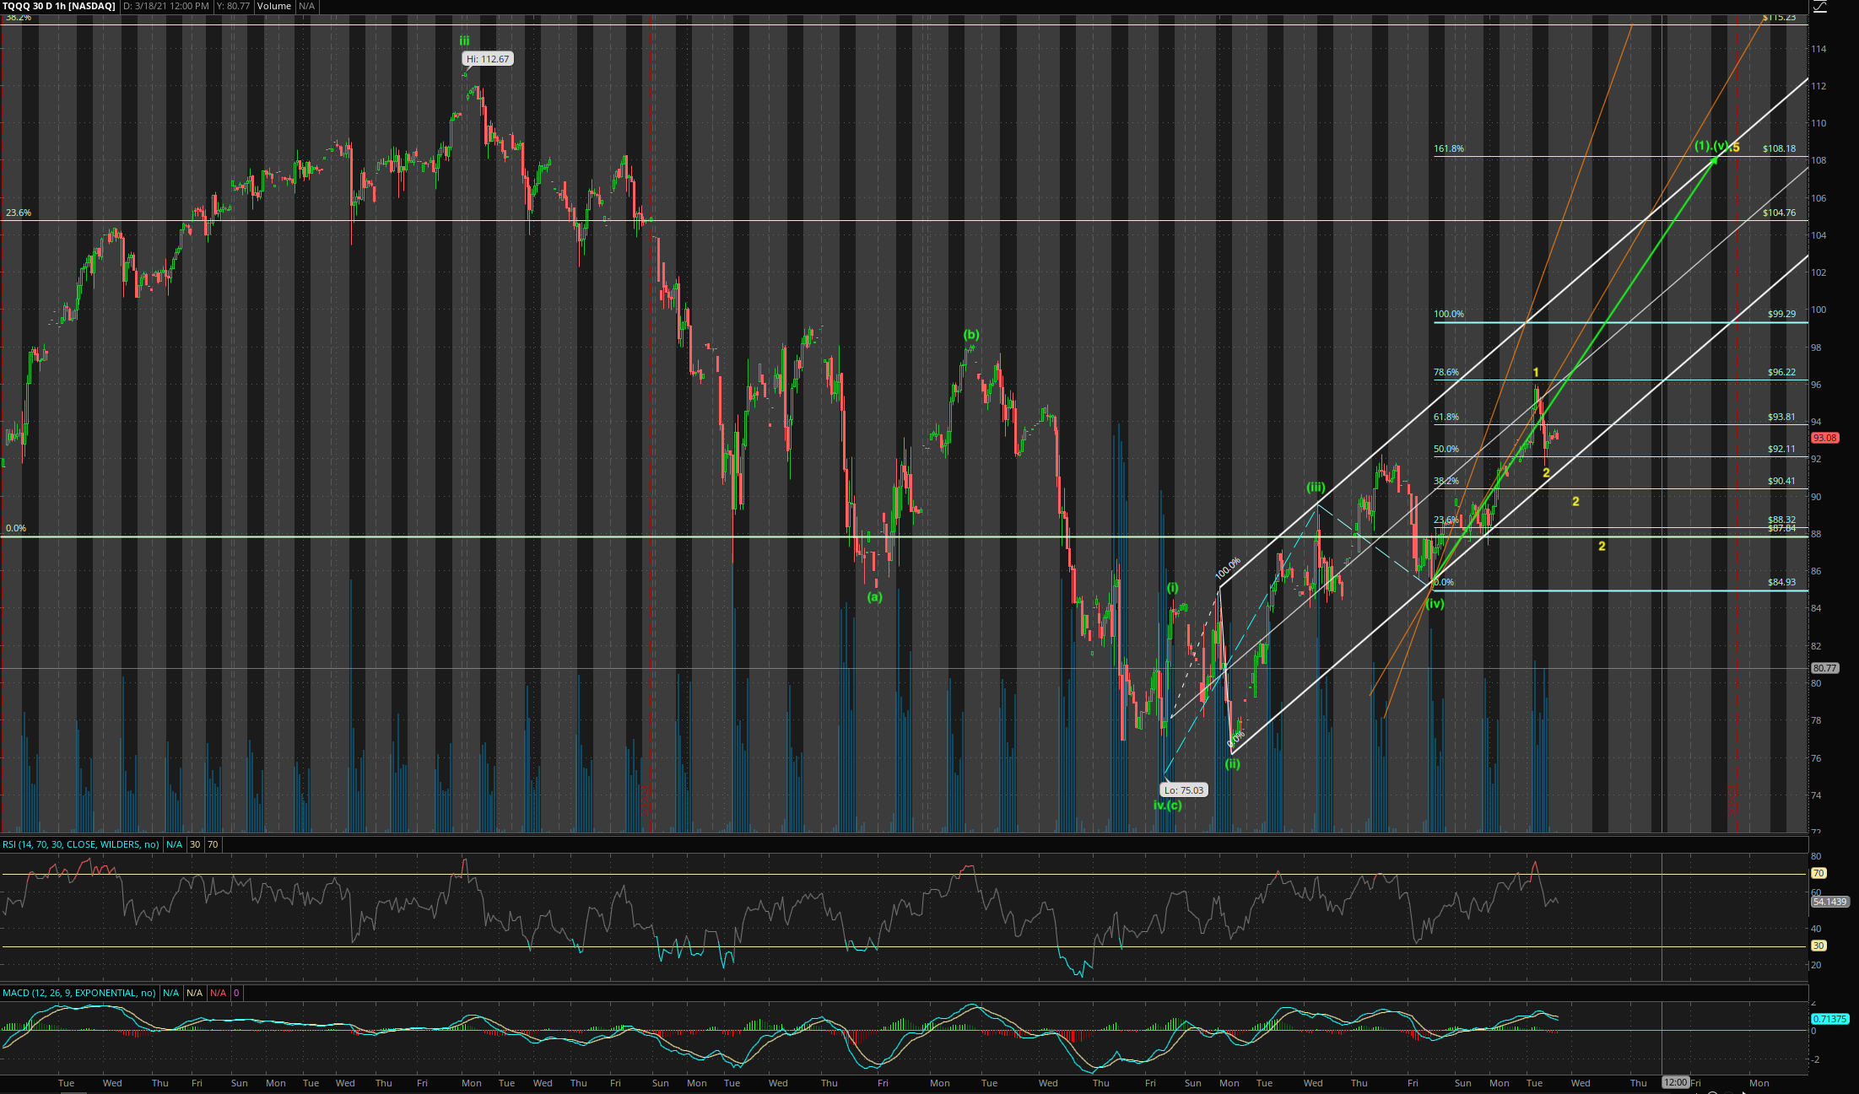Click the TQQQ 30 D 1h chart title
This screenshot has width=1859, height=1094.
click(x=59, y=6)
